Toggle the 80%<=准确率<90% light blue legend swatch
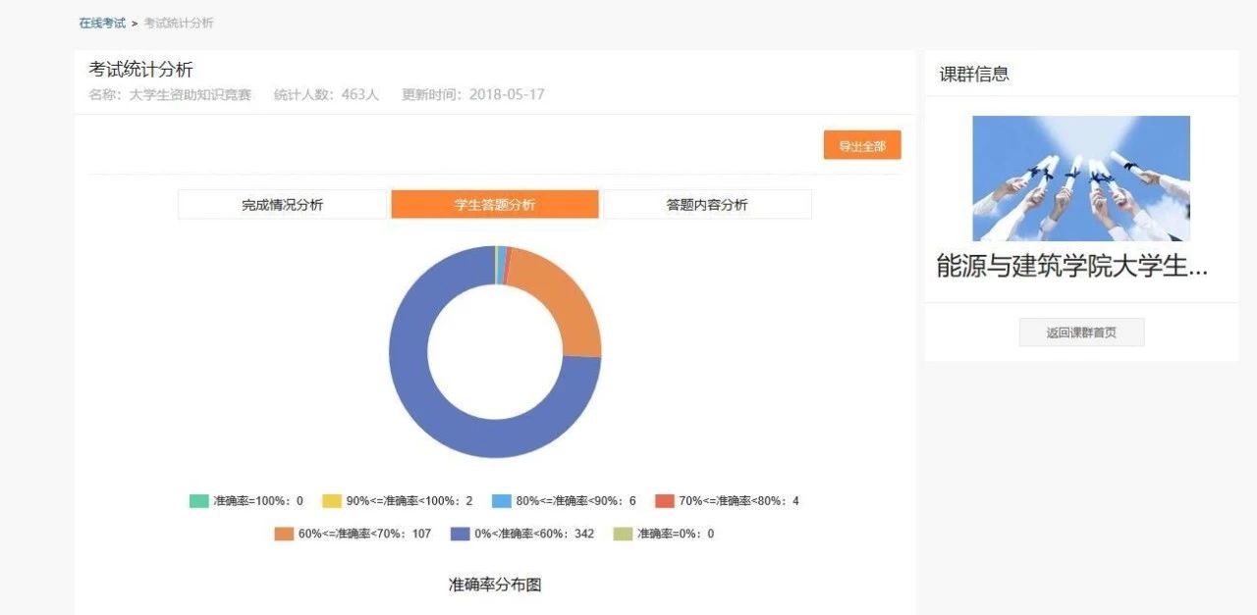 (502, 501)
